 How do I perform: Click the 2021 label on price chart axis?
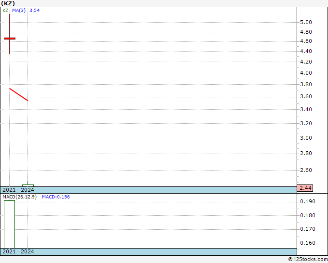click(9, 190)
